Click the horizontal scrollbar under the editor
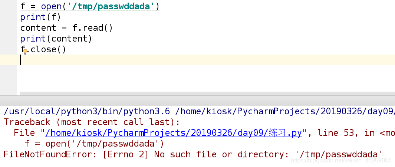This screenshot has height=167, width=395. point(207,94)
